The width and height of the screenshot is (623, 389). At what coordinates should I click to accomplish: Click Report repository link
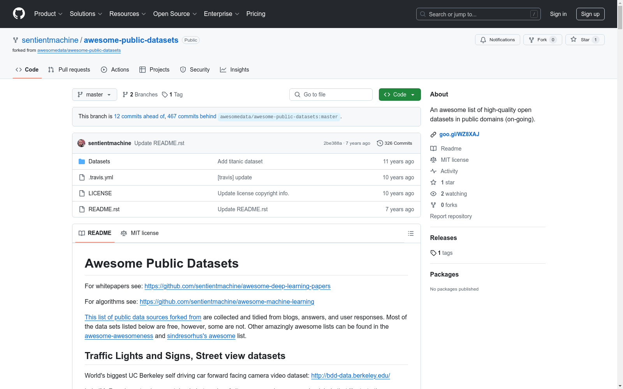tap(451, 216)
